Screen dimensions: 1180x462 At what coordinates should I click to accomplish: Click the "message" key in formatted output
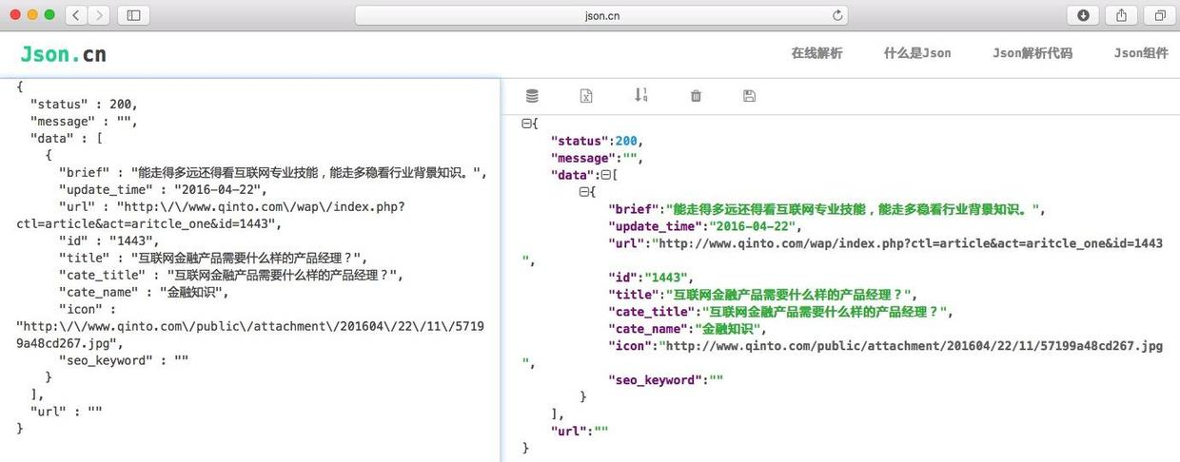point(581,158)
